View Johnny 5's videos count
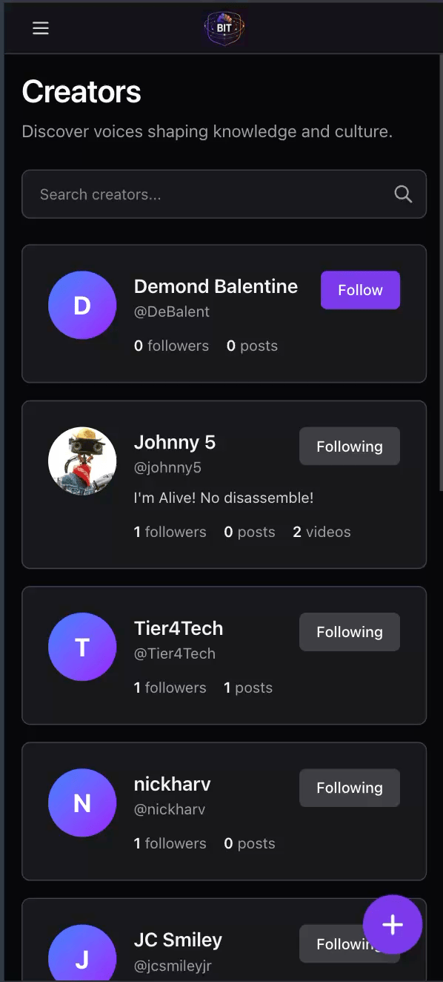Viewport: 443px width, 982px height. click(322, 531)
